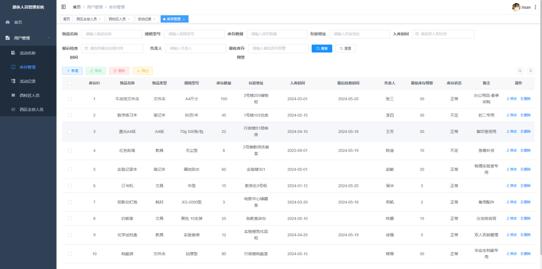Open the three-dot menu beside lisan
This screenshot has height=269, width=542.
click(535, 7)
